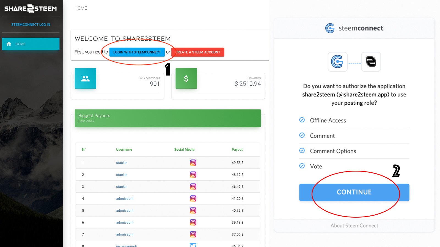
Task: Open adonisabril profile in row 5
Action: 125,210
